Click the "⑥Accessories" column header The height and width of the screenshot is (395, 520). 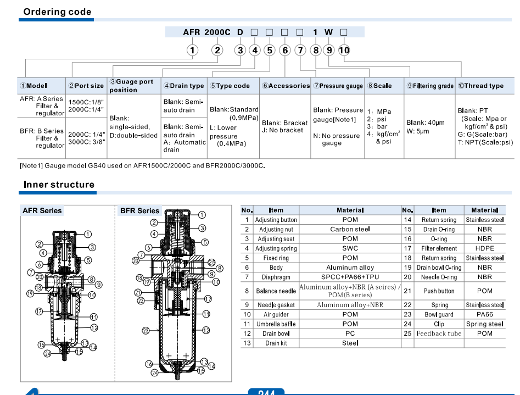tap(286, 86)
